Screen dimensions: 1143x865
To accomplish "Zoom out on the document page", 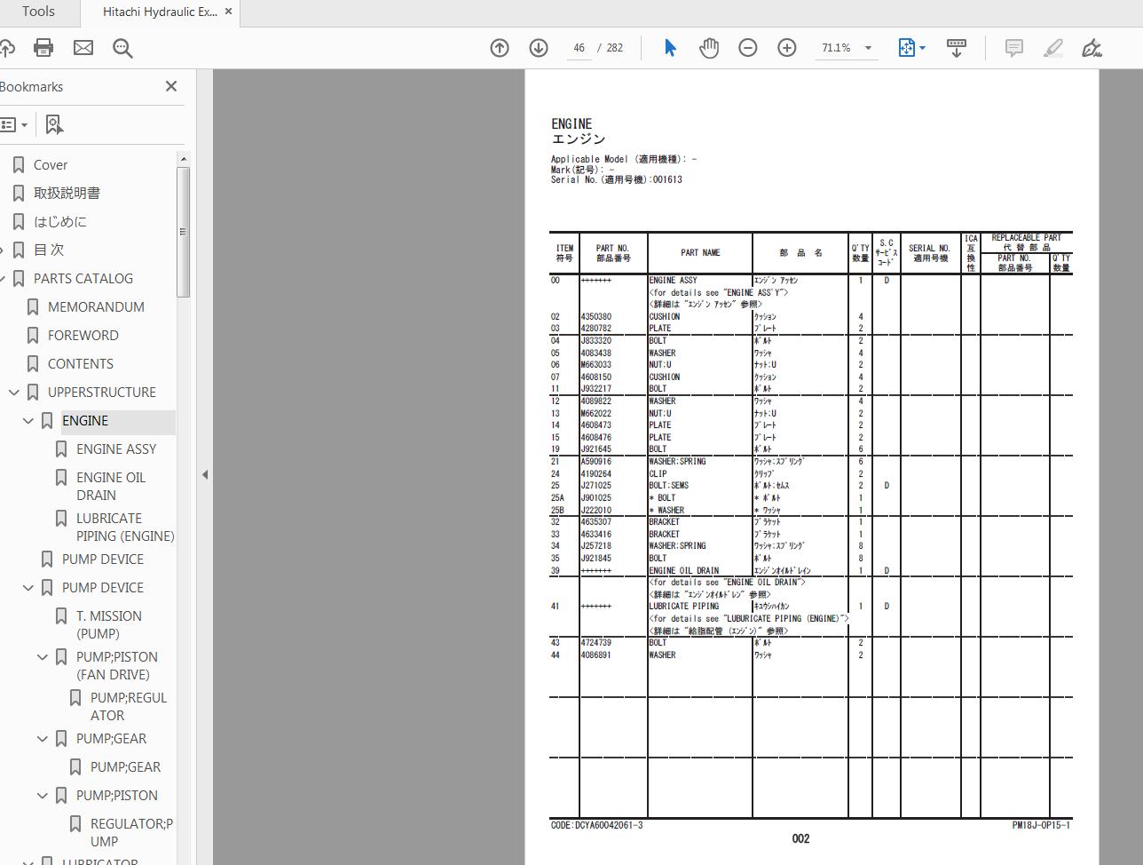I will click(x=747, y=48).
